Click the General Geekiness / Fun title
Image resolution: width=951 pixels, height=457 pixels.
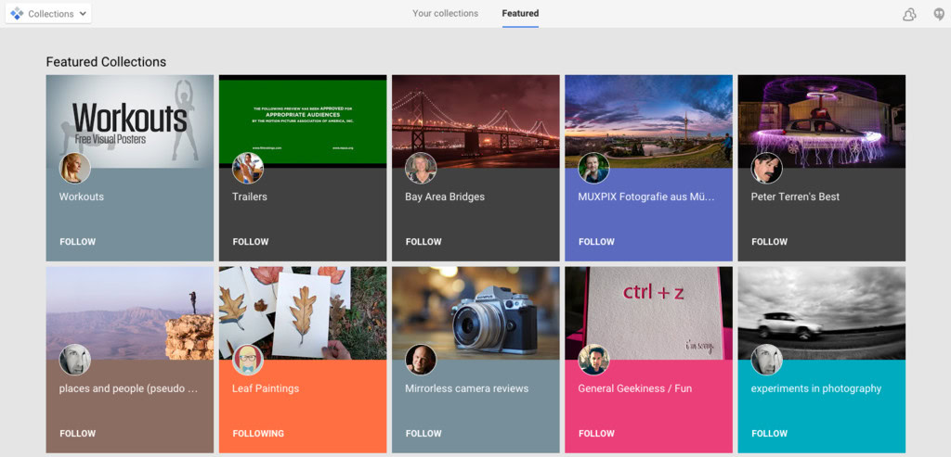click(634, 388)
